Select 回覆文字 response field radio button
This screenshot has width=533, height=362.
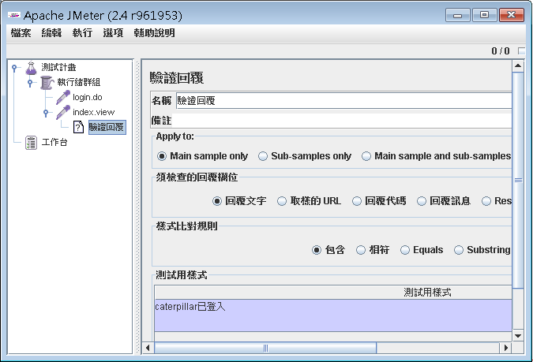(217, 201)
